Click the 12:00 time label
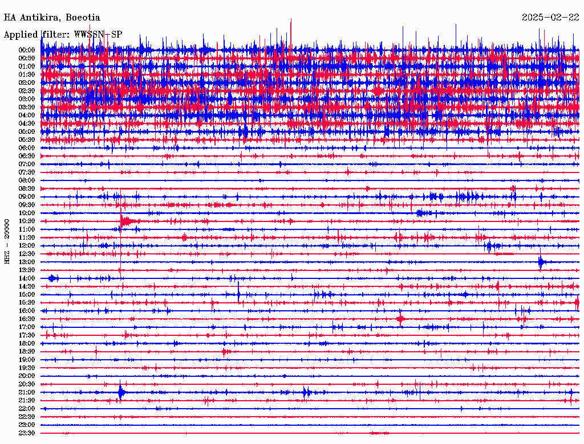 pos(27,246)
